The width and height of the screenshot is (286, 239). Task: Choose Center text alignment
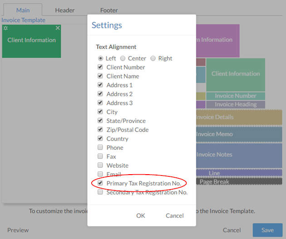tap(123, 59)
